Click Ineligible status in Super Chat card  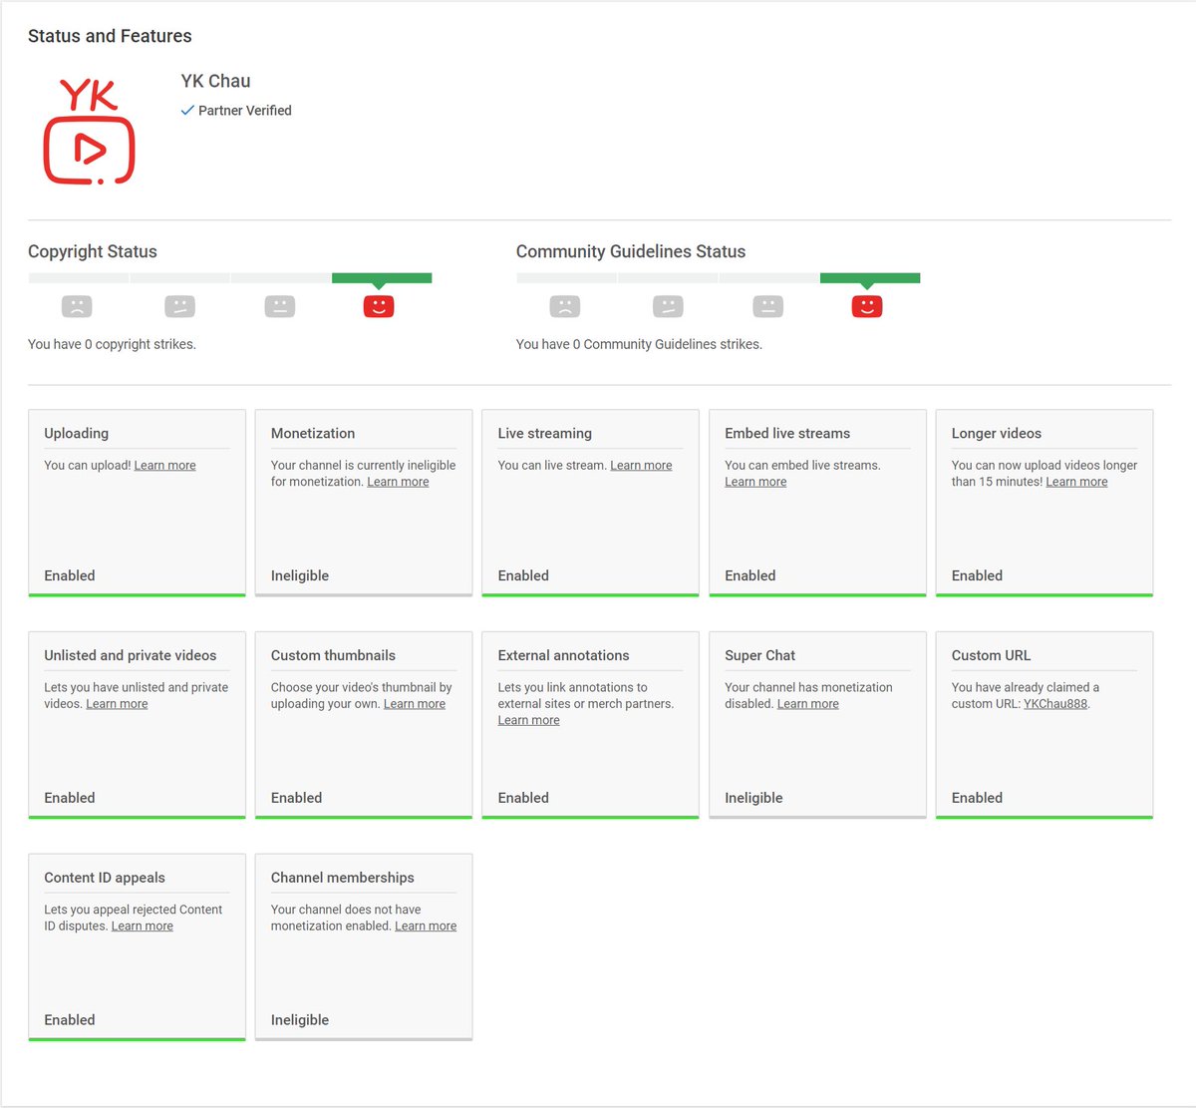(753, 799)
